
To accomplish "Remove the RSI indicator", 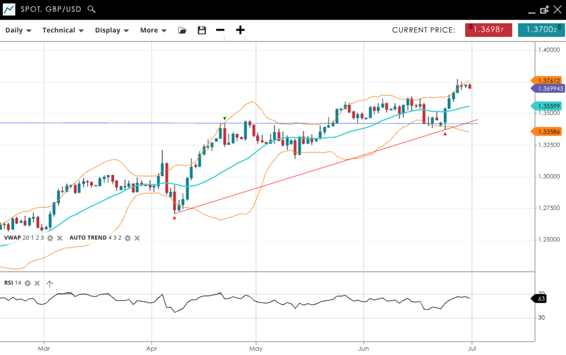I will (x=37, y=283).
